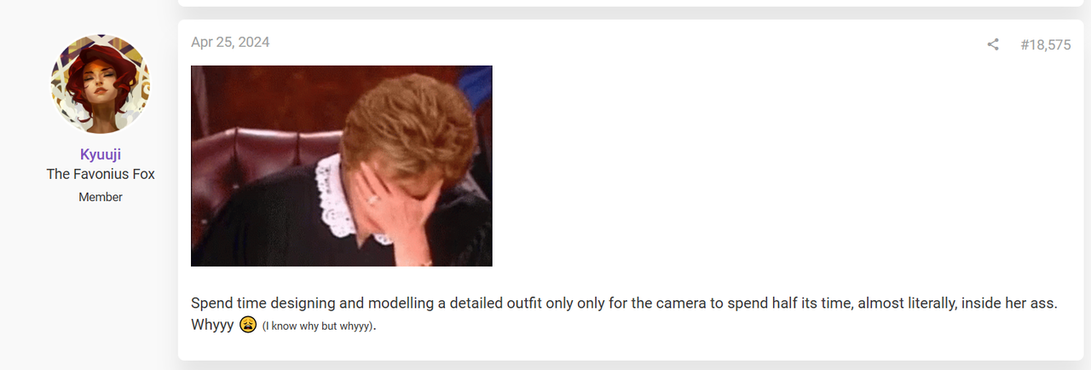Click the user title The Favonius Fox
Screen dimensions: 1091x370
point(101,174)
